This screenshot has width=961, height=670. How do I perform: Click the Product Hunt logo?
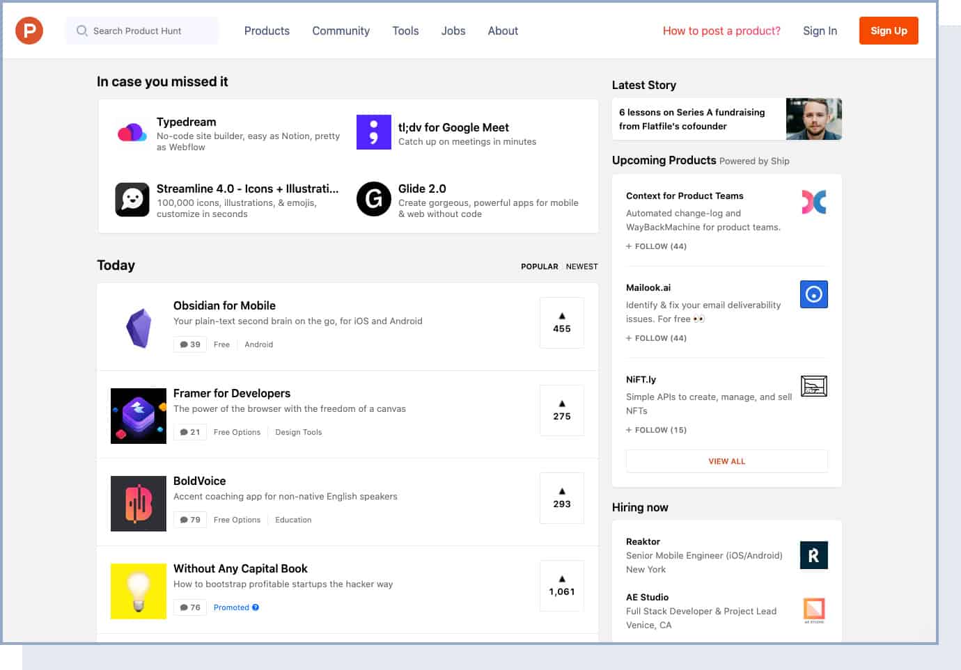tap(29, 31)
